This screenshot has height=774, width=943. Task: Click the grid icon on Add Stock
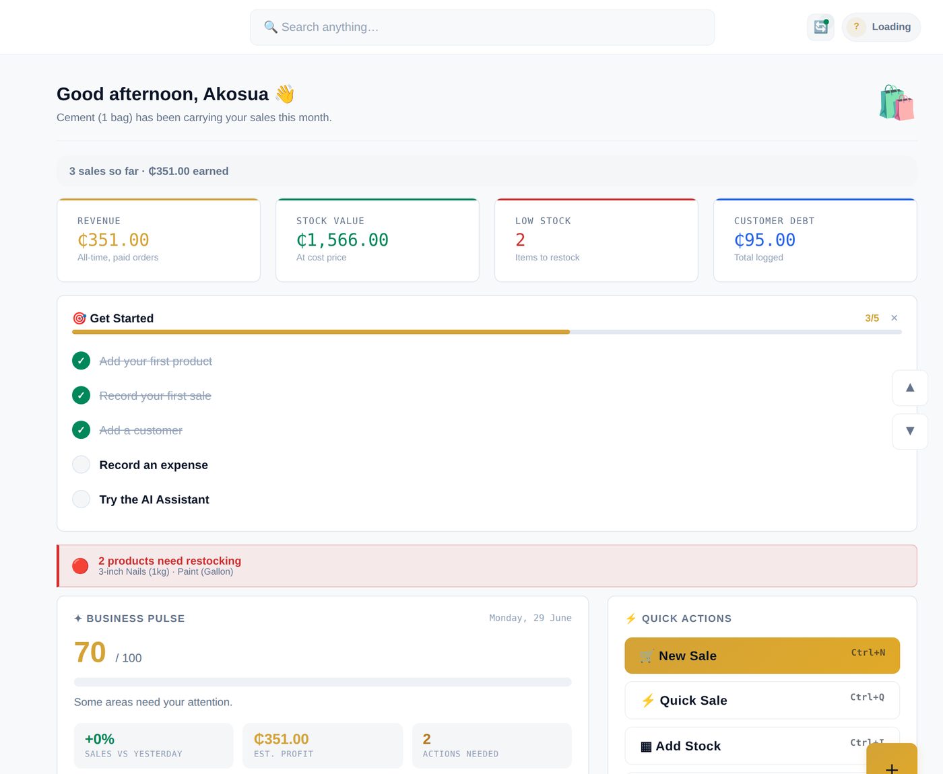pyautogui.click(x=646, y=746)
